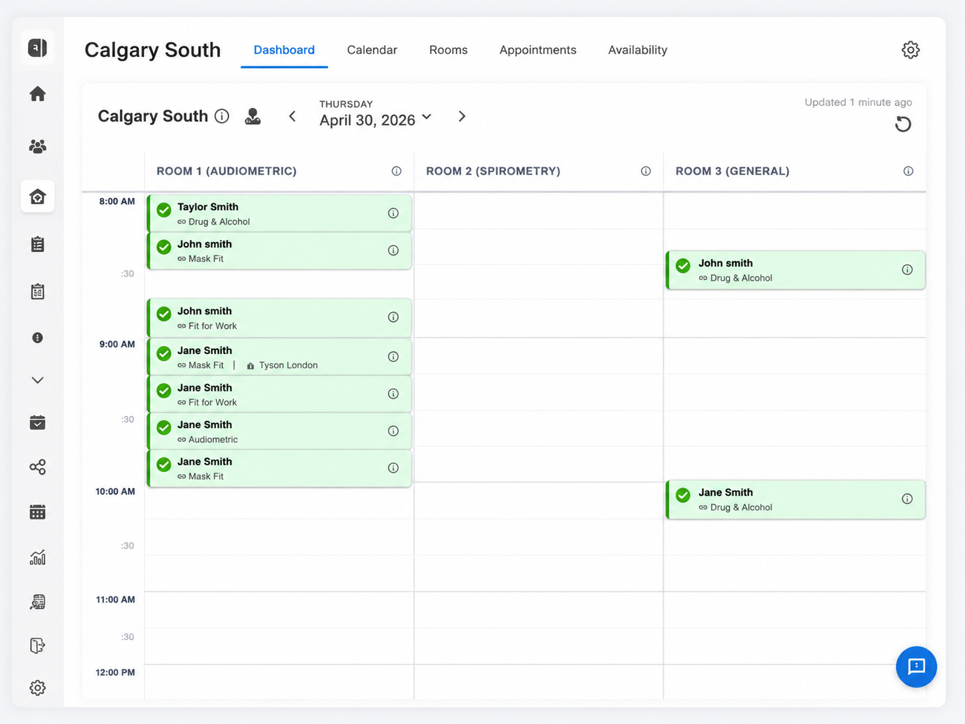Image resolution: width=965 pixels, height=724 pixels.
Task: Click the info icon next to Calgary South
Action: [x=222, y=116]
